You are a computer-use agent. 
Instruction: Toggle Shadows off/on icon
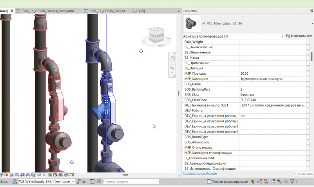pyautogui.click(x=11, y=175)
